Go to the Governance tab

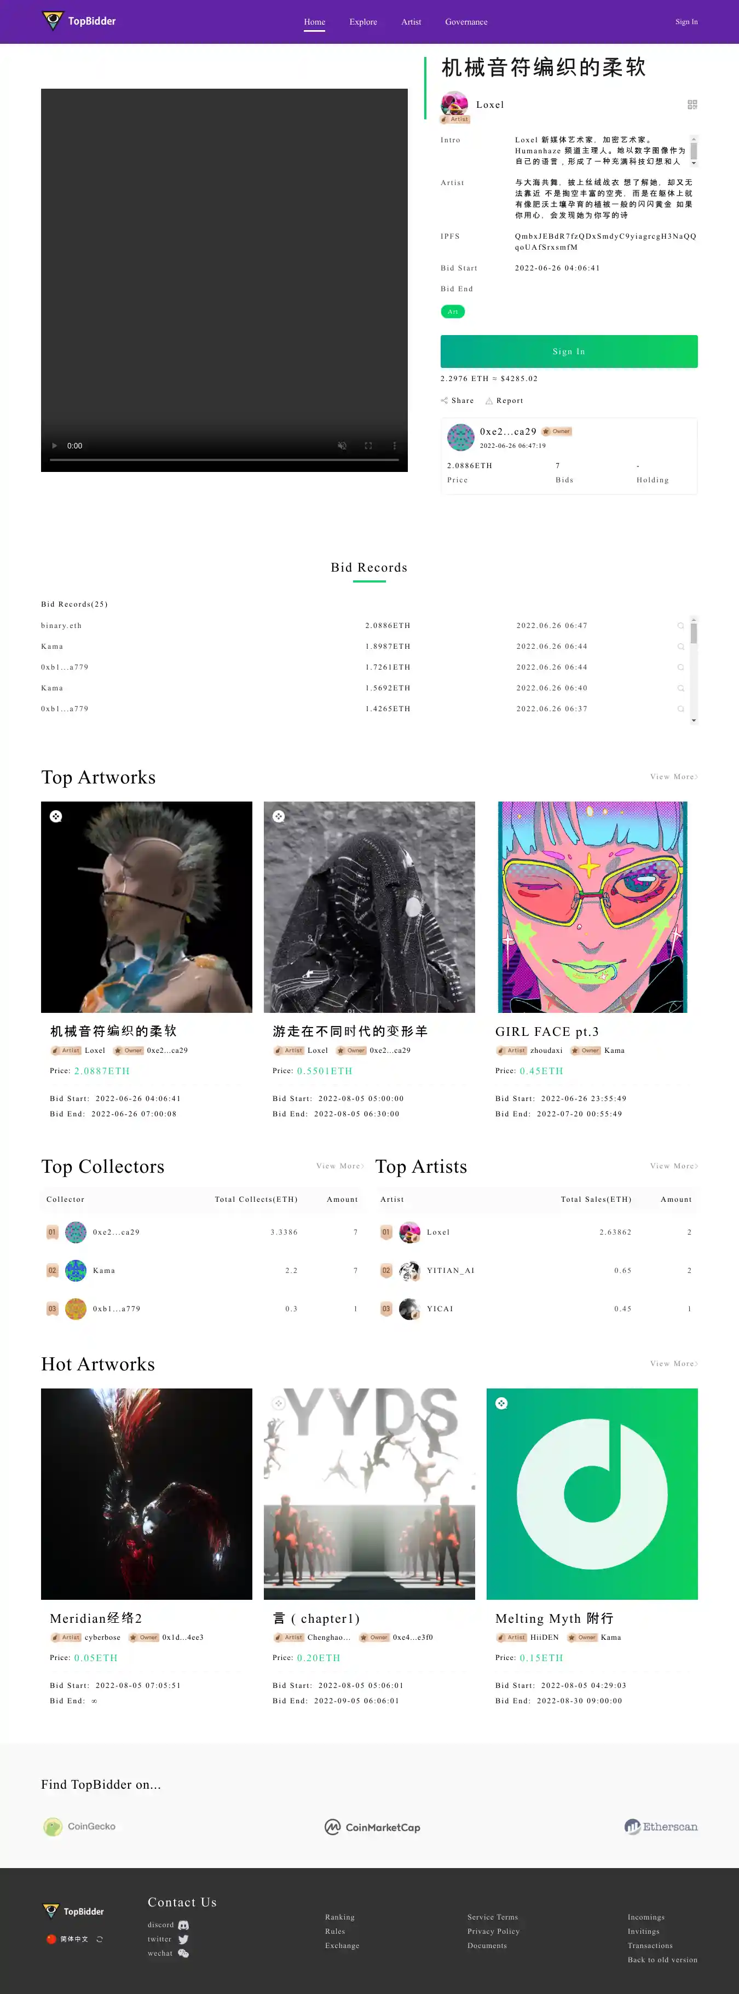click(x=466, y=22)
